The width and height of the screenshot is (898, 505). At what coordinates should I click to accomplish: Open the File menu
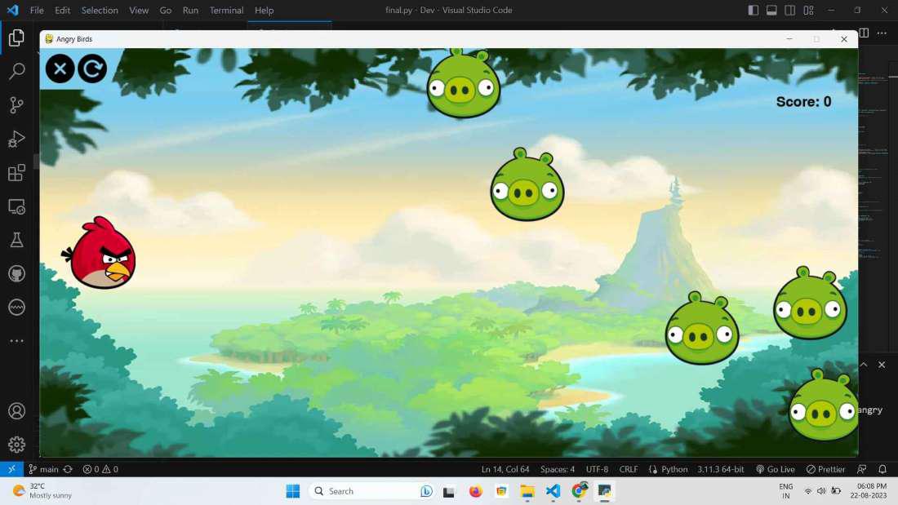pyautogui.click(x=37, y=11)
